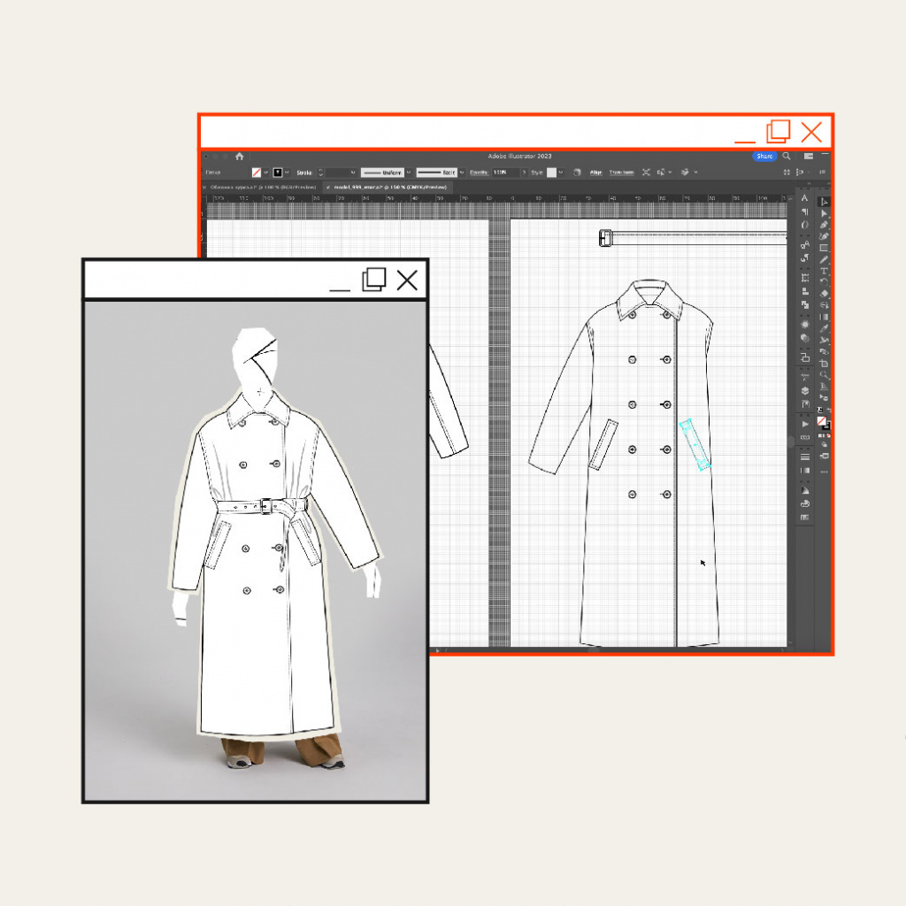This screenshot has height=906, width=906.
Task: Open the fill color dropdown in control bar
Action: (265, 173)
